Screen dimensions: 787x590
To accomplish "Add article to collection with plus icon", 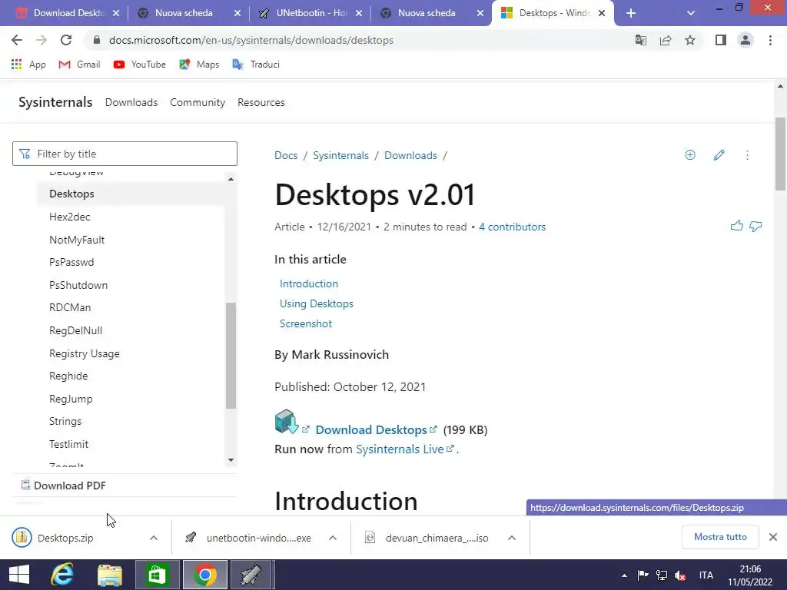I will point(690,155).
